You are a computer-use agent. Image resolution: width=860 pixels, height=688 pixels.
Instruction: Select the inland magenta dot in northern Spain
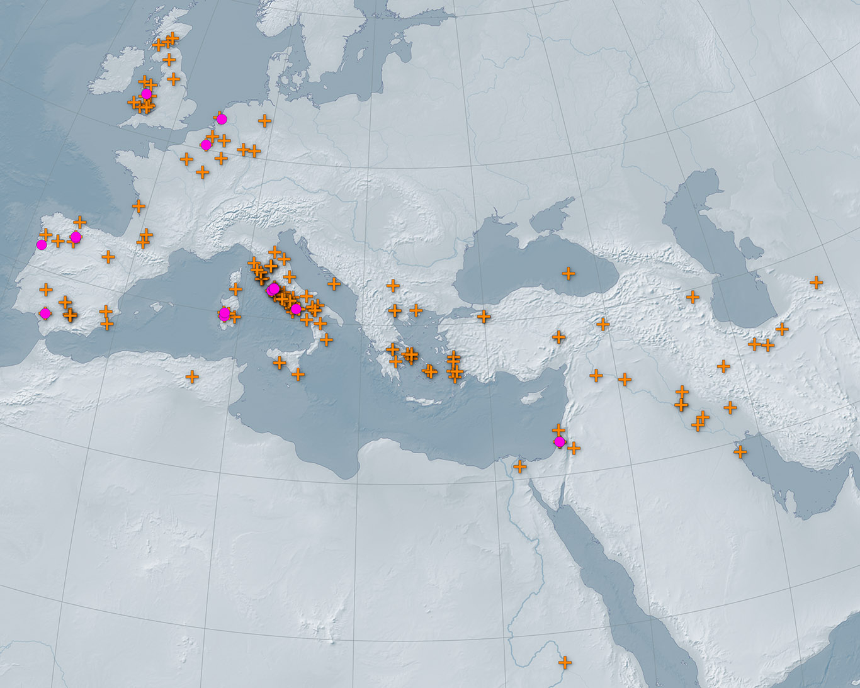76,237
